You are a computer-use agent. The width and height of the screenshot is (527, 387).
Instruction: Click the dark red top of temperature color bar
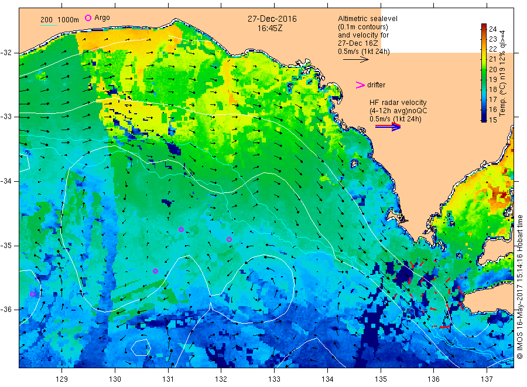click(484, 26)
